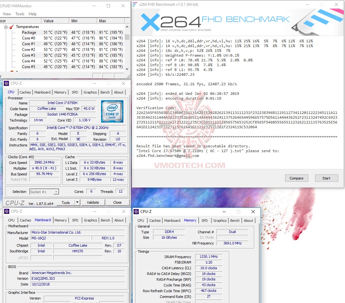Screen dimensions: 345x303
Task: Switch to Bench tab in top CPU-Z window
Action: click(x=105, y=92)
